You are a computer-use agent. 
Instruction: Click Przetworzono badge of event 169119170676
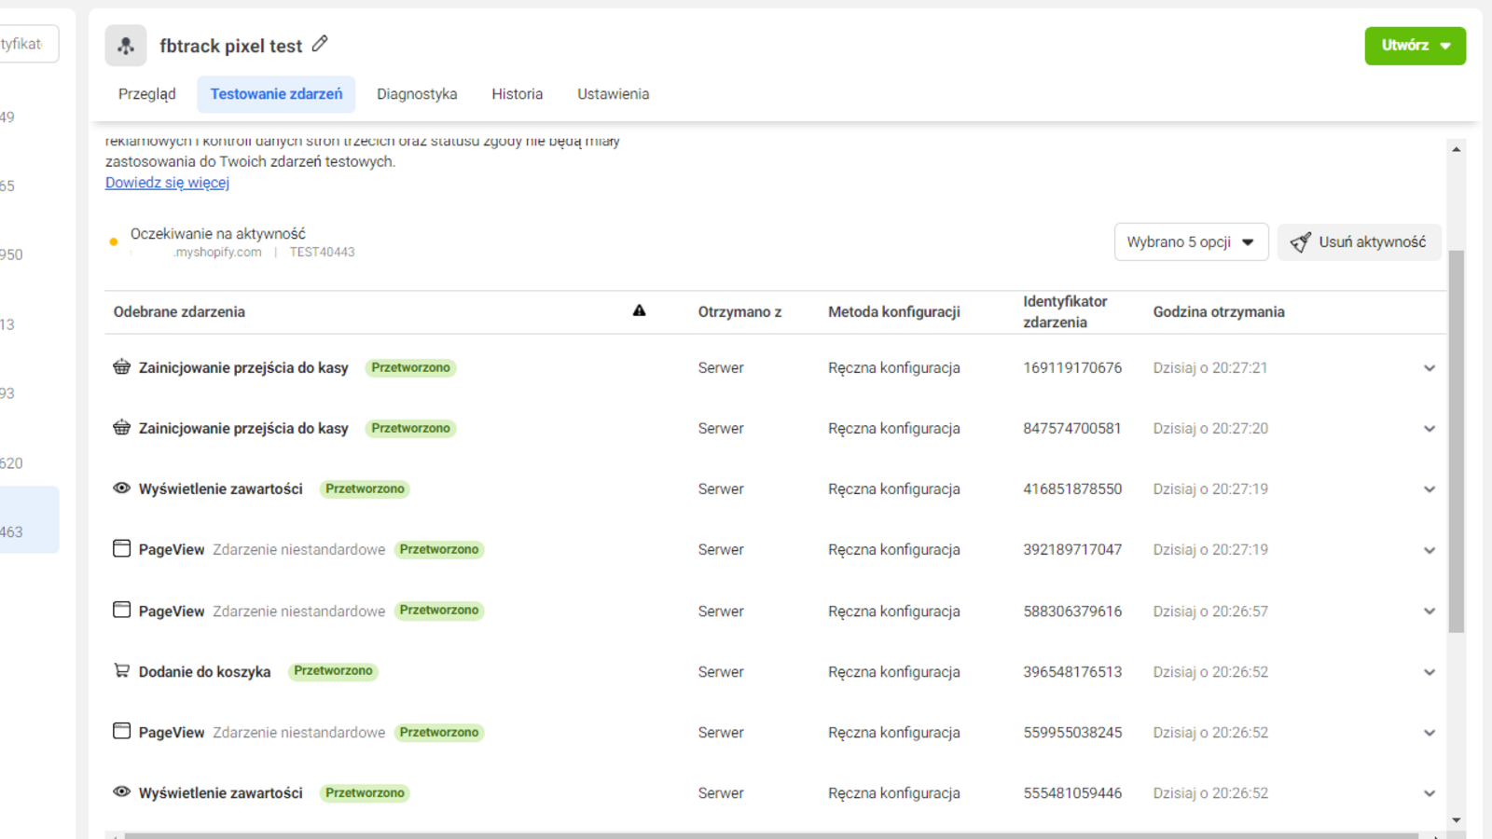(410, 367)
